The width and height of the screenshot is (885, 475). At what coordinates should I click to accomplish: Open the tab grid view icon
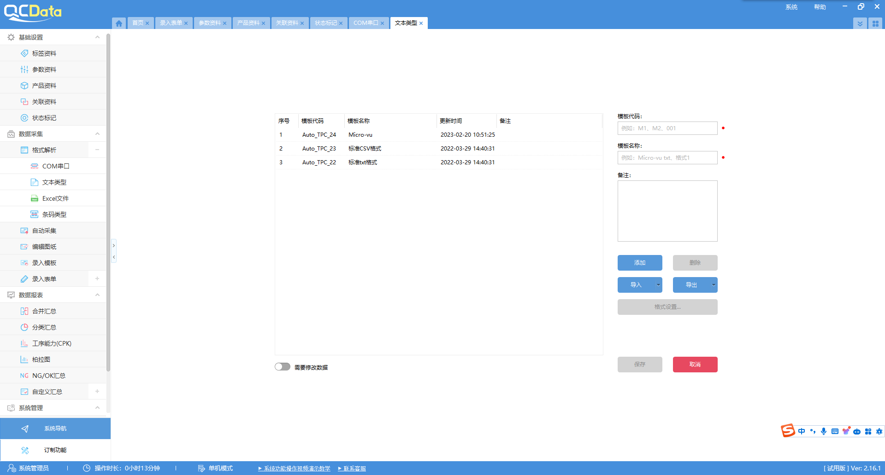point(875,23)
